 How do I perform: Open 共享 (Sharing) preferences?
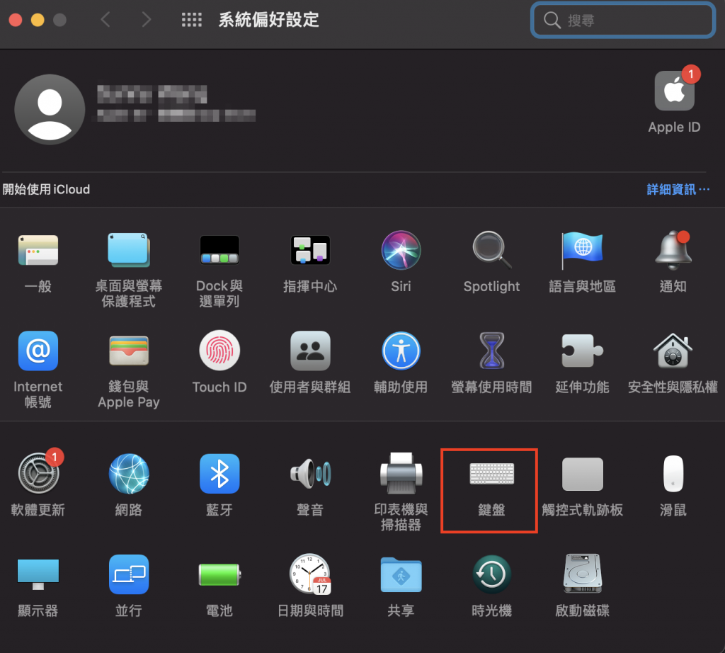click(401, 574)
